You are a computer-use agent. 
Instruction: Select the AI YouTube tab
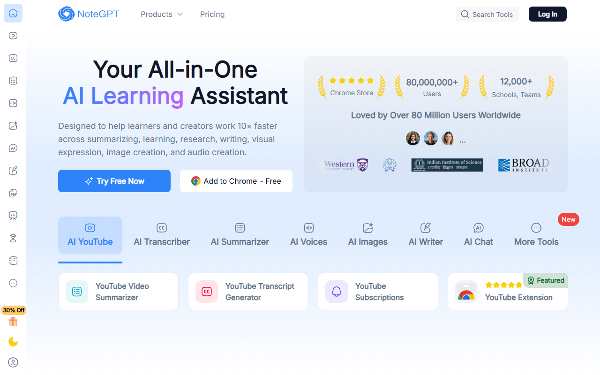pos(90,235)
